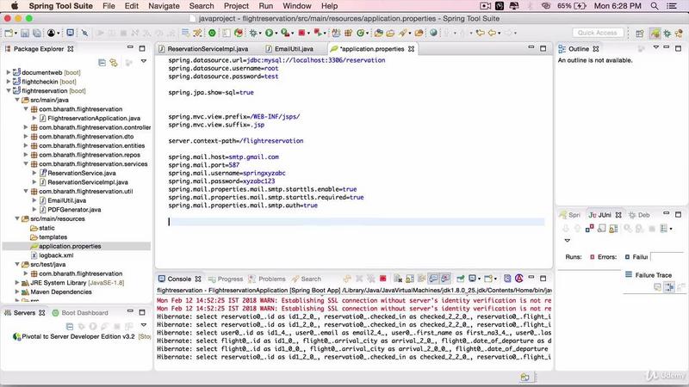The width and height of the screenshot is (689, 387).
Task: Expand the documentweb project
Action: pyautogui.click(x=8, y=72)
